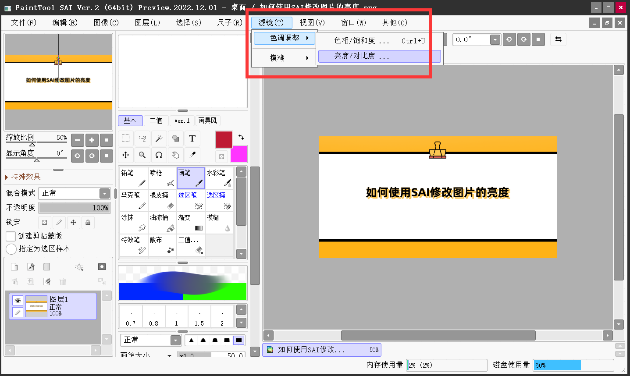Toggle lock movement cross icon
This screenshot has height=376, width=630.
pos(73,222)
